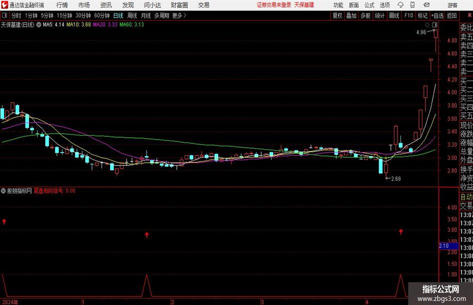The image size is (473, 305).
Task: Switch to the 30分钟 period tab
Action: tap(83, 16)
